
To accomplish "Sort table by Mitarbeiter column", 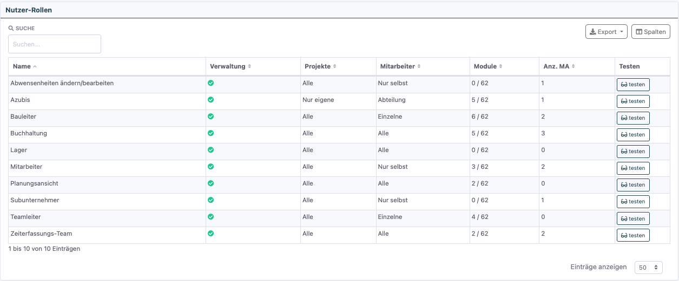I will [423, 66].
